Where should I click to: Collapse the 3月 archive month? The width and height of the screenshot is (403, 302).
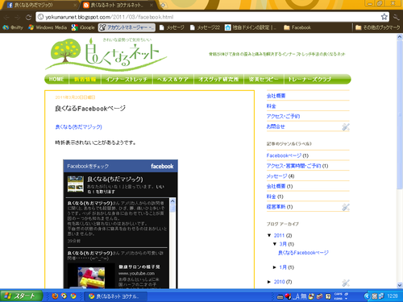tap(275, 244)
